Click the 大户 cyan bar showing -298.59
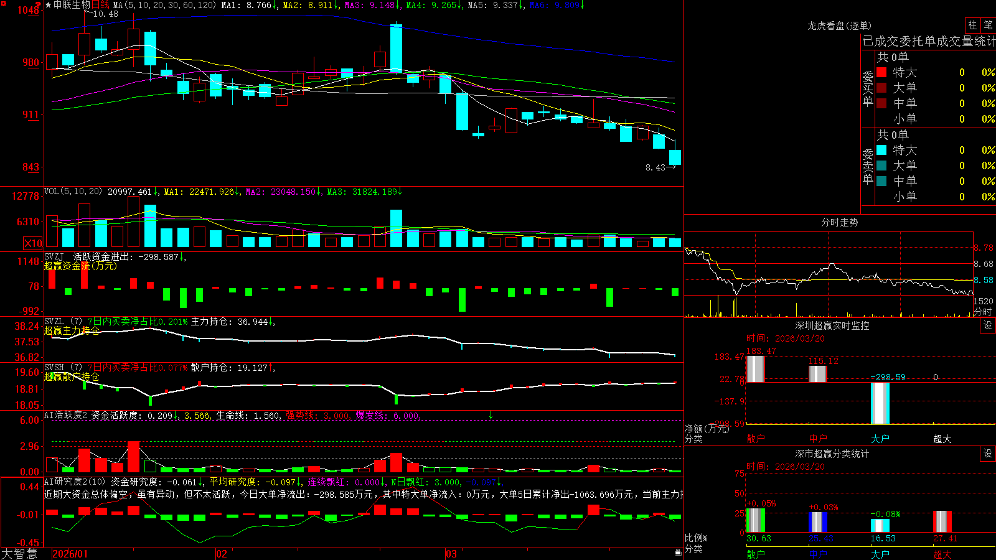996x560 pixels. coord(880,403)
